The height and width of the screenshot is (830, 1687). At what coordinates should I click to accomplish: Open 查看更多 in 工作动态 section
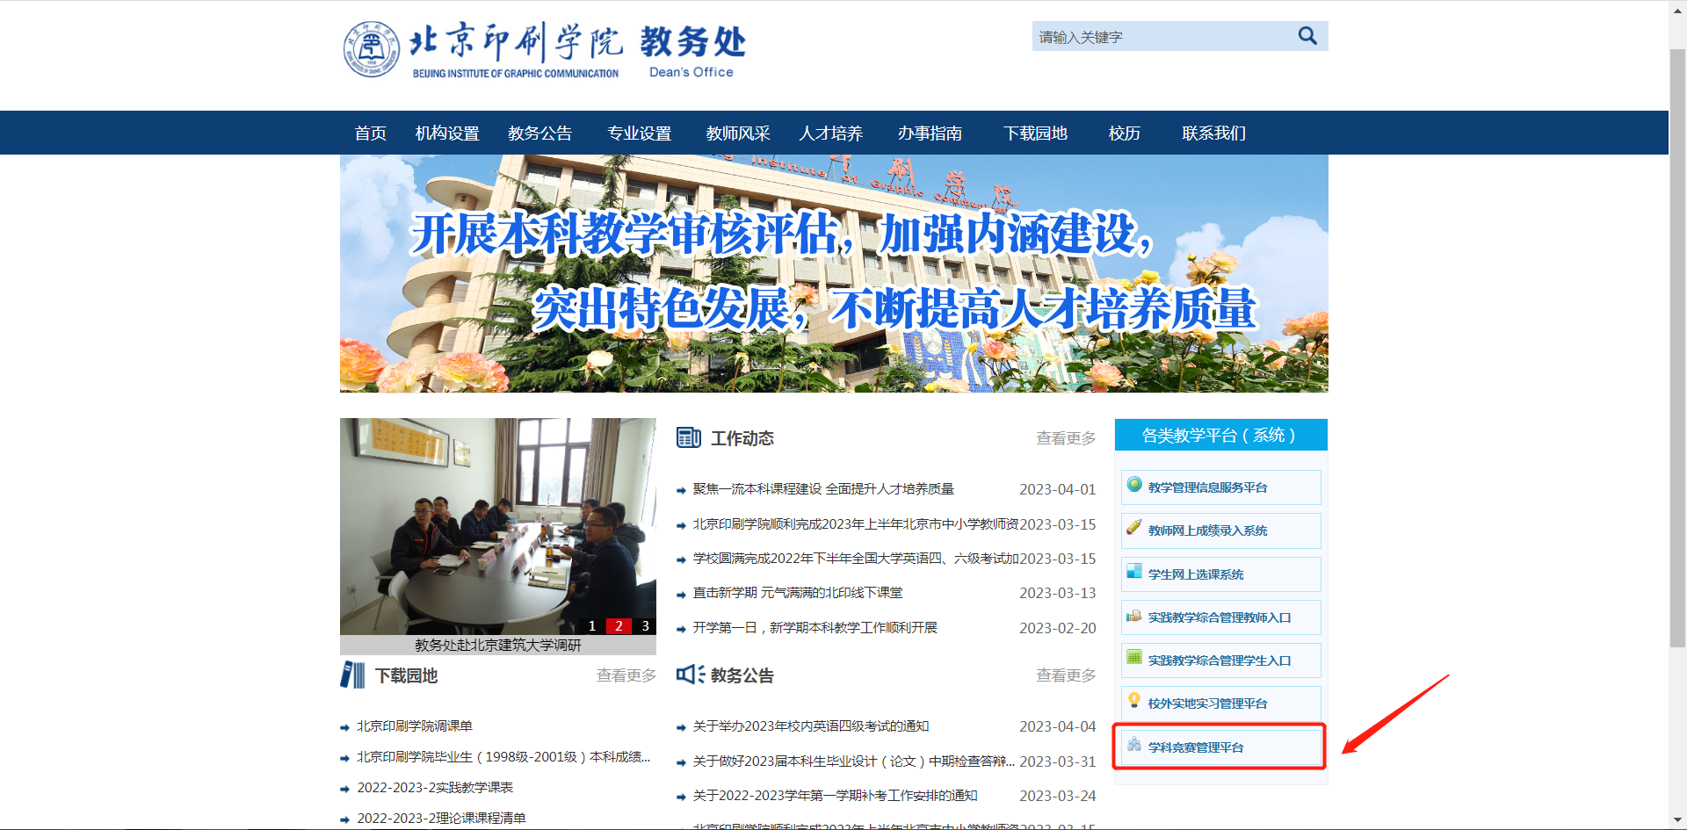[1066, 438]
